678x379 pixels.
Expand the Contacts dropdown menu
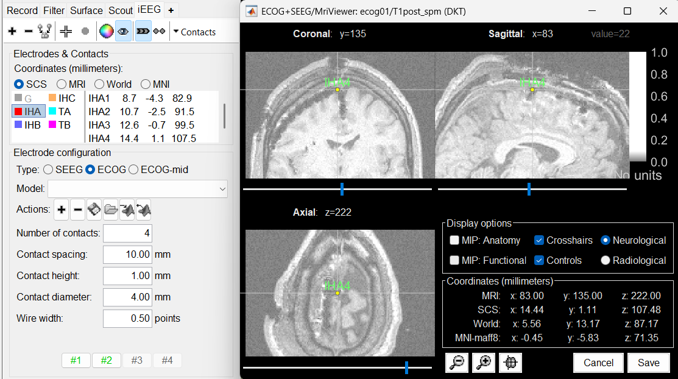(x=194, y=32)
